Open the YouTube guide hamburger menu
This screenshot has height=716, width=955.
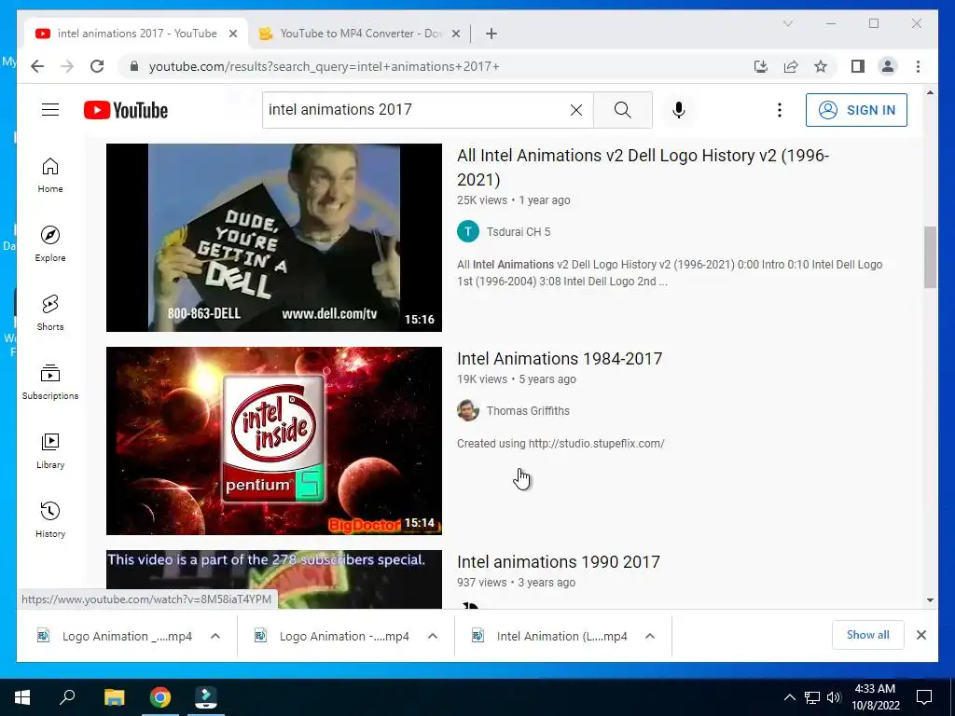(x=50, y=110)
